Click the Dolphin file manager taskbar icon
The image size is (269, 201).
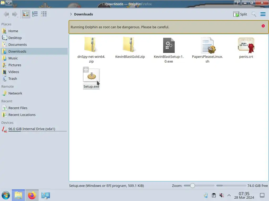tap(18, 195)
